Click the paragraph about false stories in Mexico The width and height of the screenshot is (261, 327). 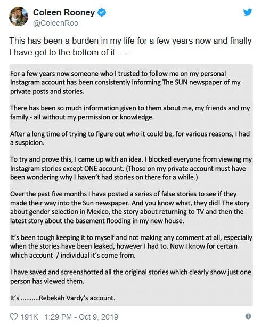(x=130, y=208)
